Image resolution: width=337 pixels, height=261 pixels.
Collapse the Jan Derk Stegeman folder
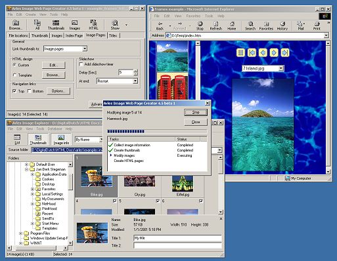[26, 169]
